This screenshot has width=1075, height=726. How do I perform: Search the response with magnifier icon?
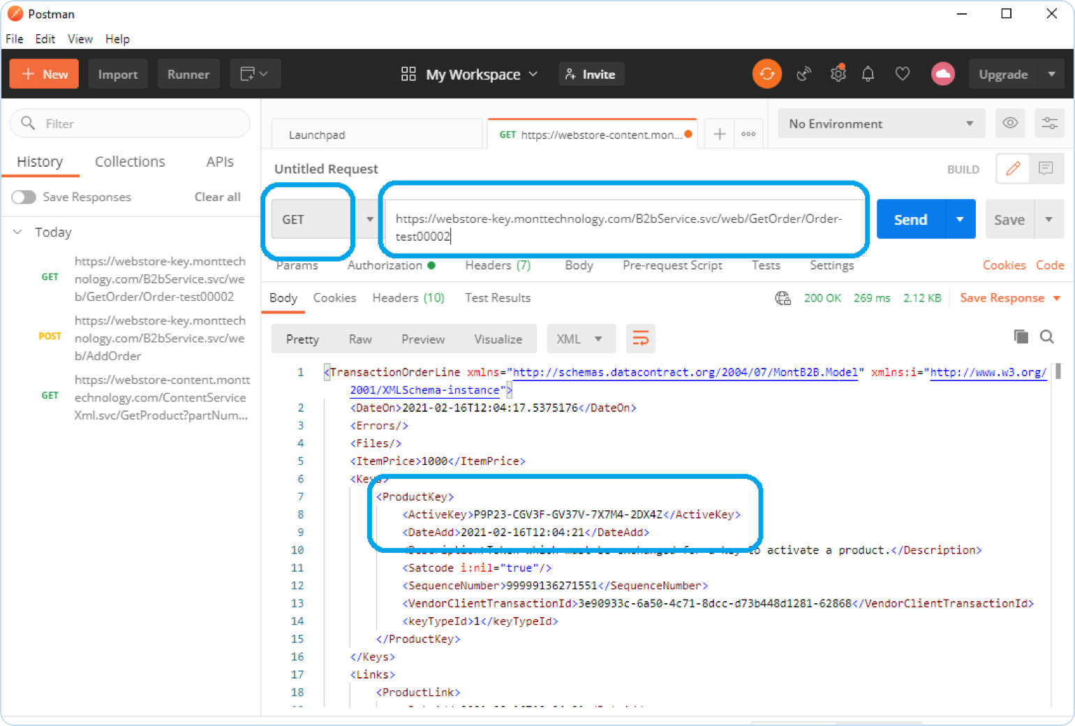(1046, 337)
